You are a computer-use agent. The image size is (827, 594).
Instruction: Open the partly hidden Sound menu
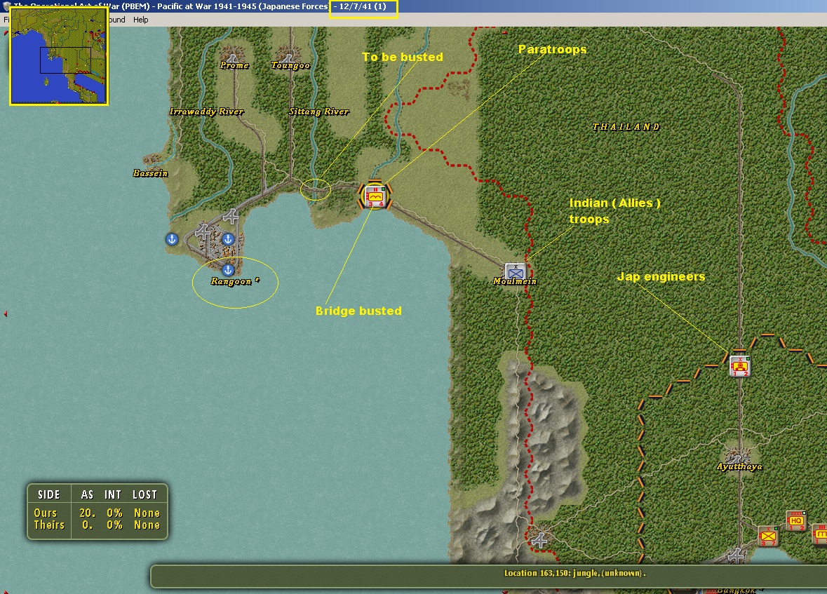[116, 20]
